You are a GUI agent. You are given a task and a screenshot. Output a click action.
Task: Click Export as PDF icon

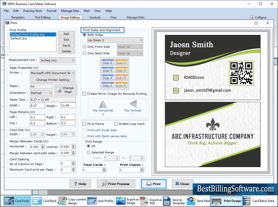[x=144, y=201]
